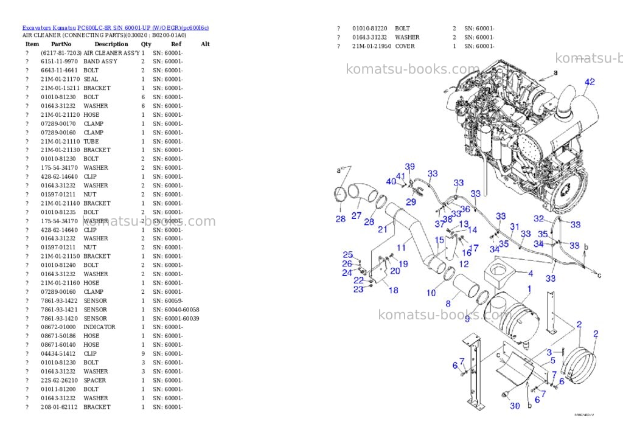Select part number 21M-01-21110
This screenshot has width=623, height=441.
pos(60,142)
